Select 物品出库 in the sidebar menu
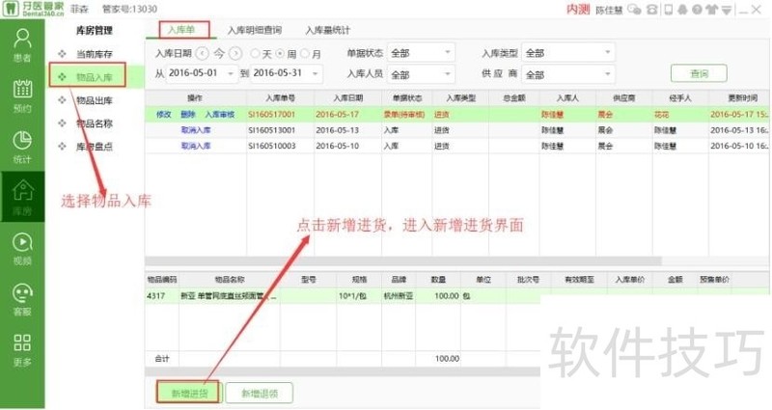 (94, 100)
